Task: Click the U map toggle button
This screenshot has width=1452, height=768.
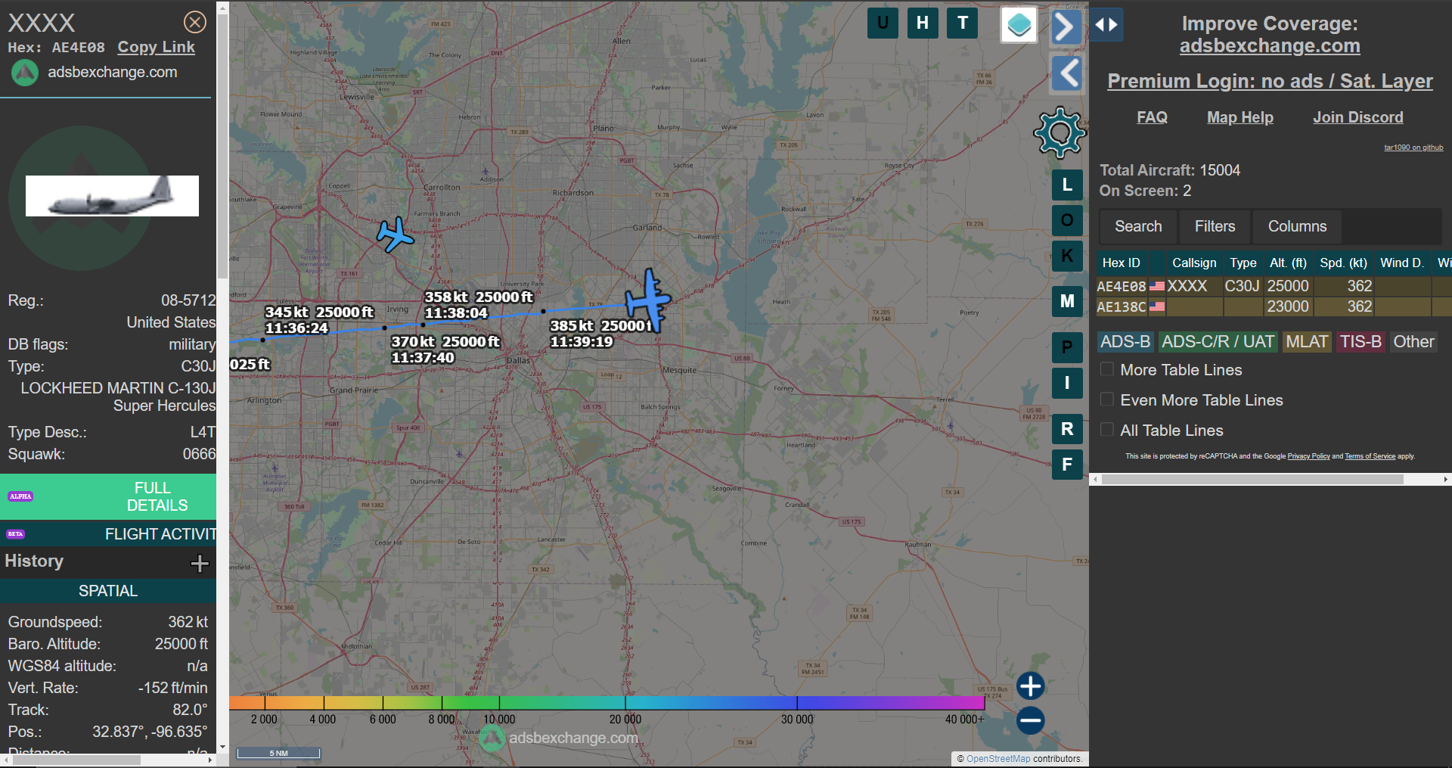Action: (883, 23)
